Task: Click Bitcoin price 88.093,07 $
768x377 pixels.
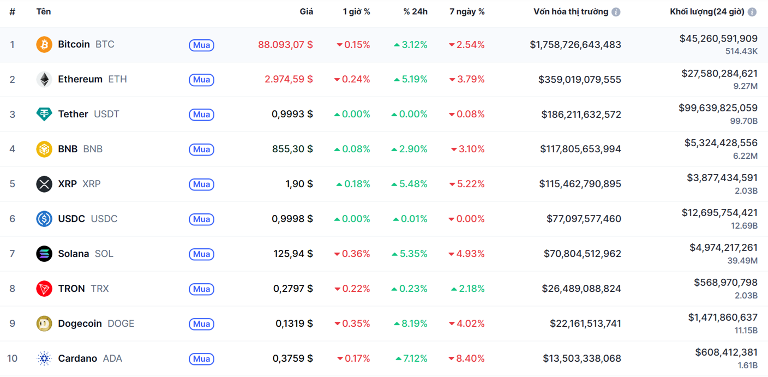Action: [x=285, y=44]
